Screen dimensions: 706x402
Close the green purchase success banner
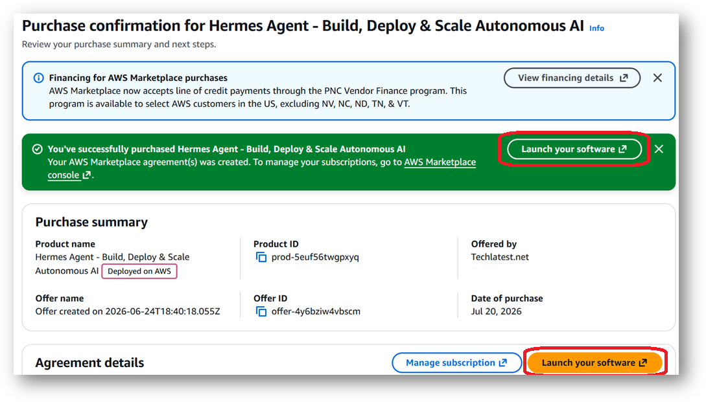[x=659, y=149]
